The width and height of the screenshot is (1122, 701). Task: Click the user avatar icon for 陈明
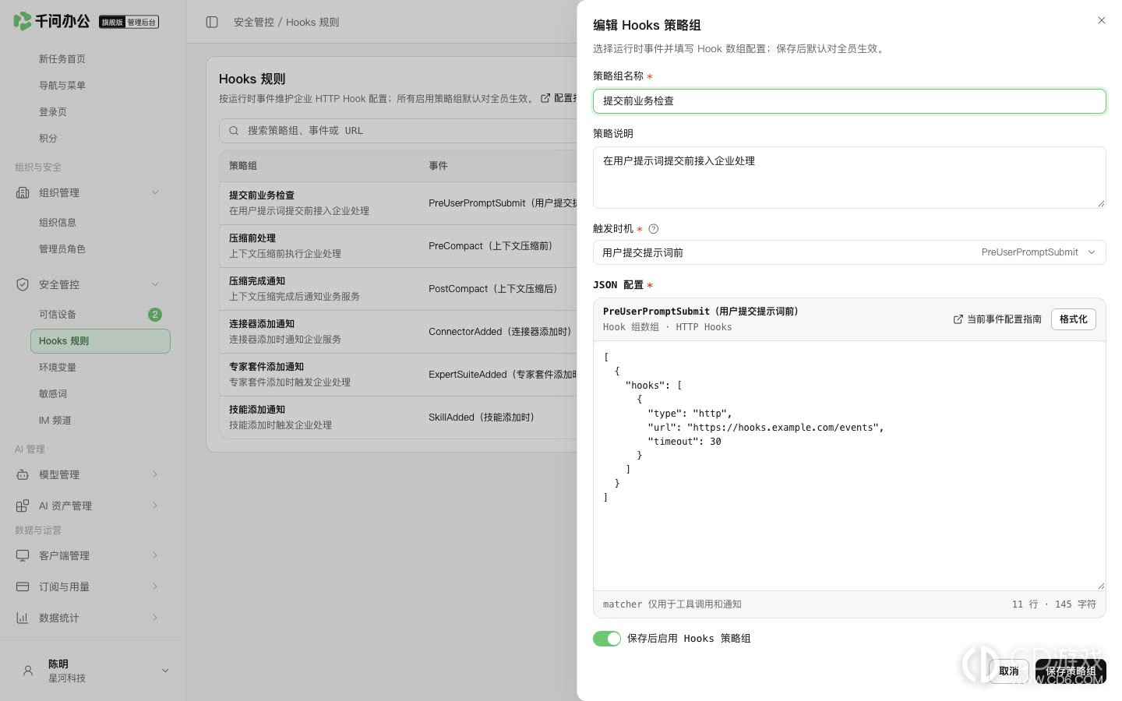pyautogui.click(x=28, y=671)
